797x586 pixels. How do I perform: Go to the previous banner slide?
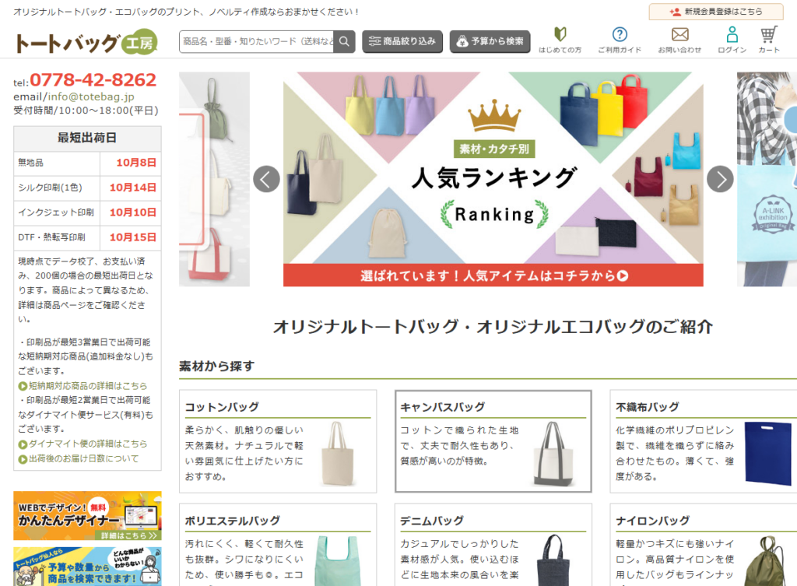coord(266,179)
